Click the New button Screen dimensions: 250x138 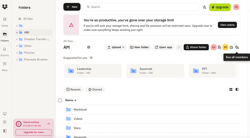pos(72,7)
